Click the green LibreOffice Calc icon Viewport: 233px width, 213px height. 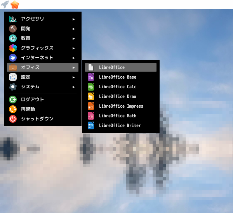[x=91, y=87]
